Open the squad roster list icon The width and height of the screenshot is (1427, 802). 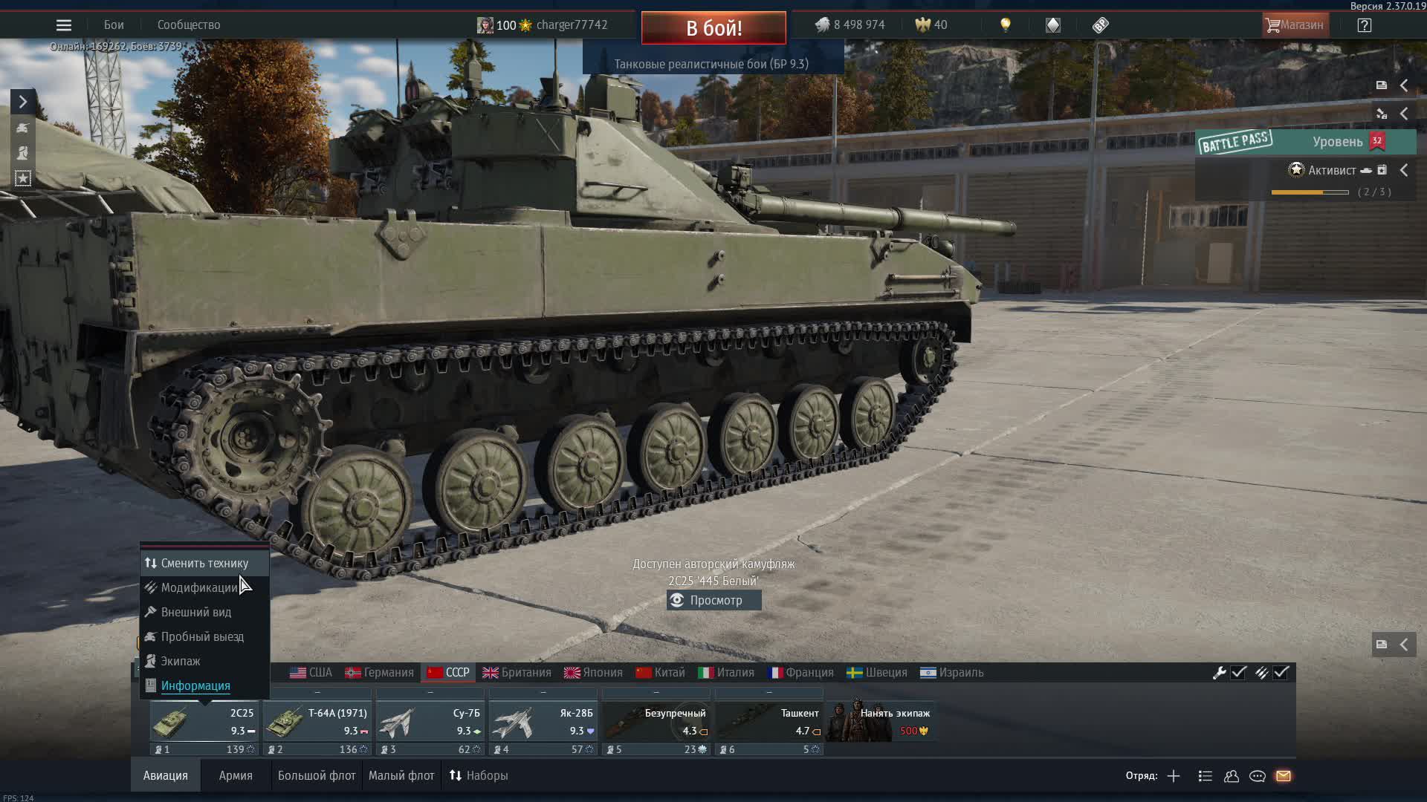(1204, 776)
